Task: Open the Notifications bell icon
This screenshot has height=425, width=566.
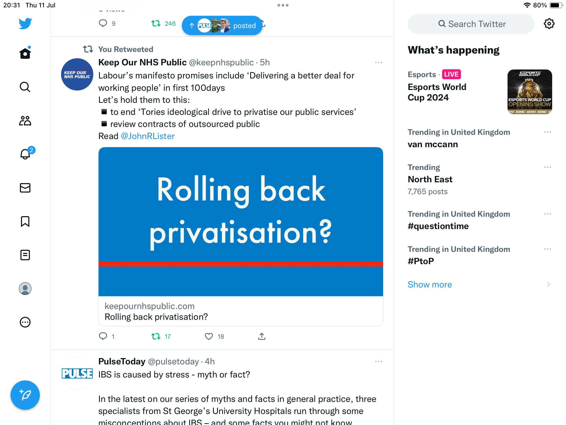Action: click(x=25, y=154)
